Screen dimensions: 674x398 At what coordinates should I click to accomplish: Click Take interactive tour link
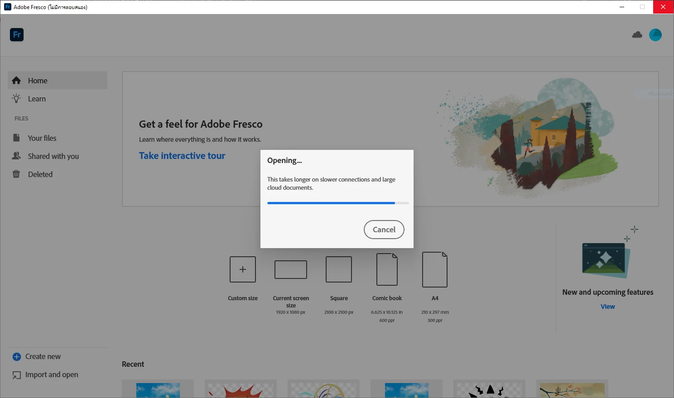(182, 156)
